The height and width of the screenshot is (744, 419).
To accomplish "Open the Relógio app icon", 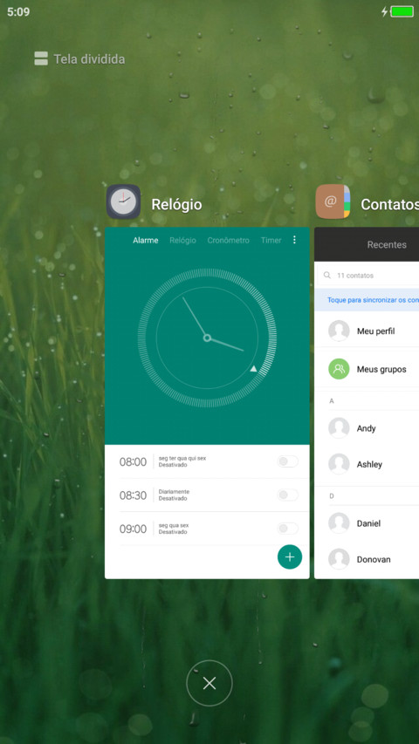I will [x=123, y=201].
